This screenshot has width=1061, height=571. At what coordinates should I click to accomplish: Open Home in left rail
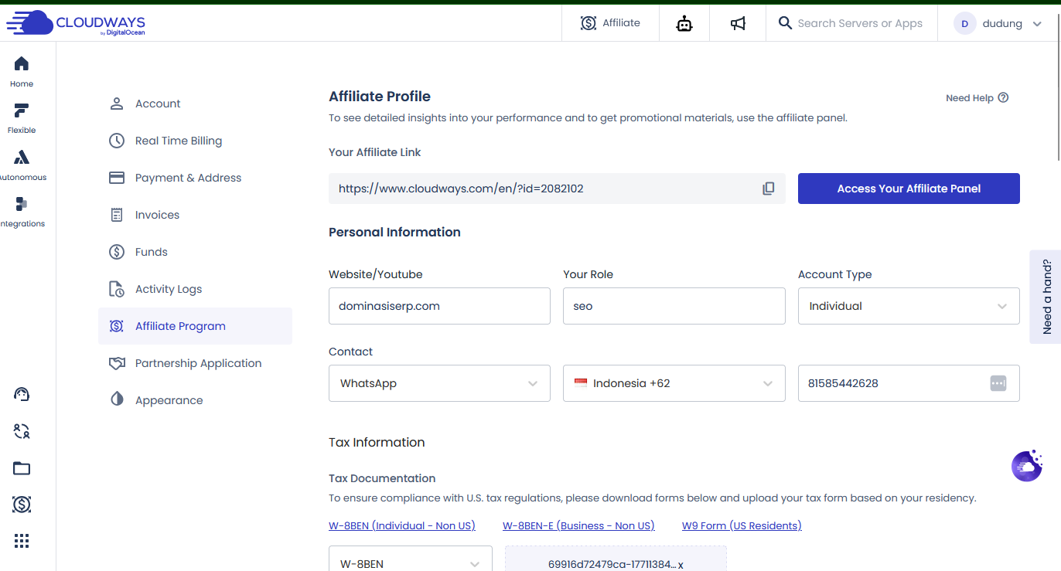tap(22, 71)
